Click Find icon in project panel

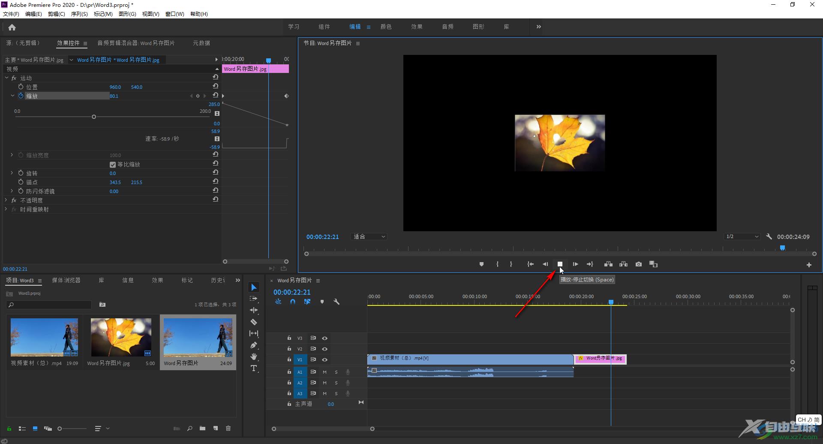click(x=189, y=428)
